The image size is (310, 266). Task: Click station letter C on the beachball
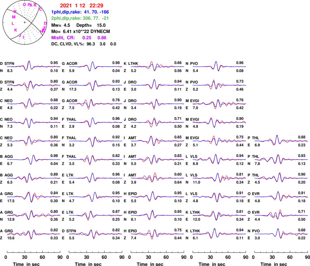coord(40,9)
